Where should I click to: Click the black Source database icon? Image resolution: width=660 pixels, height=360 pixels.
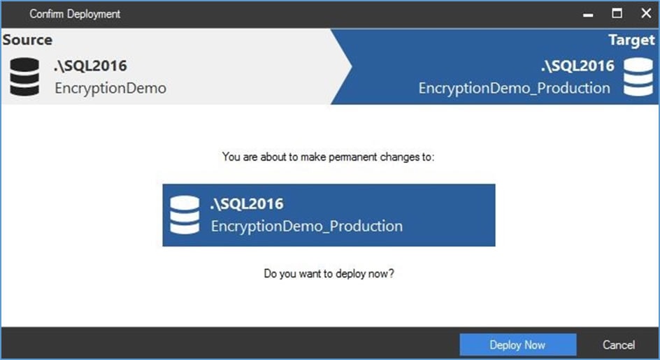[24, 77]
